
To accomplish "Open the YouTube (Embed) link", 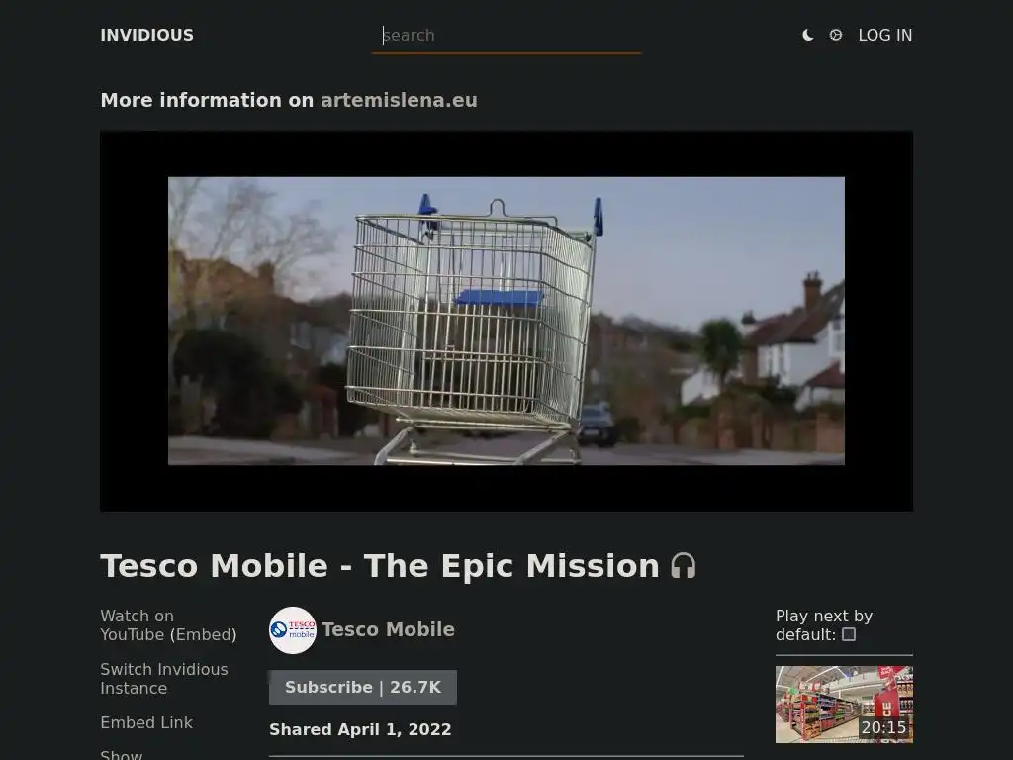I will pyautogui.click(x=168, y=634).
